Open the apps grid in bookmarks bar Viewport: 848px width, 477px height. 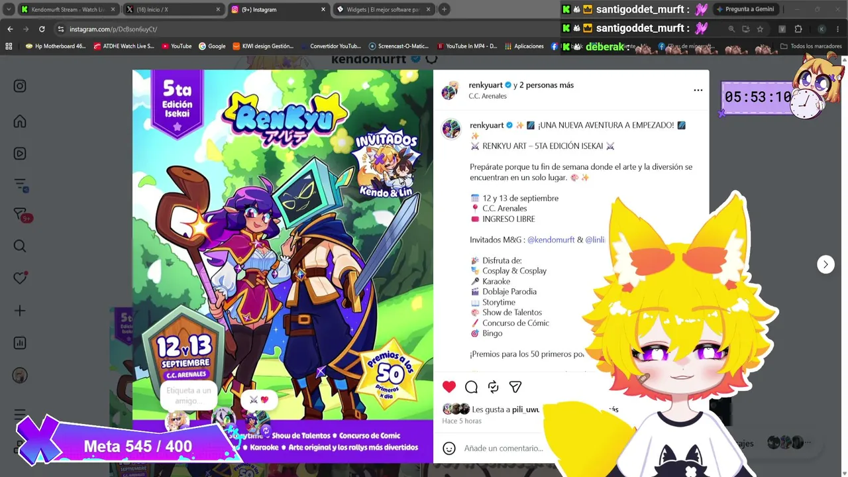[9, 46]
